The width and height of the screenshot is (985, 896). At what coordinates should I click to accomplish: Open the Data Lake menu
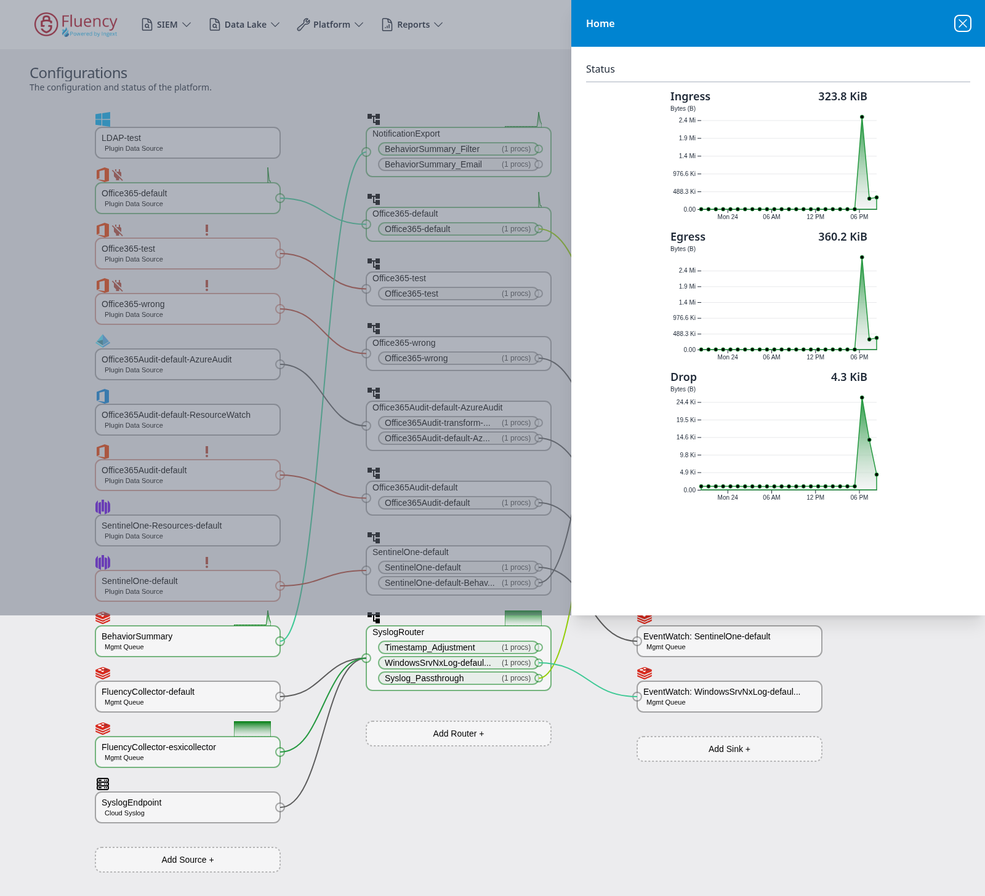244,25
